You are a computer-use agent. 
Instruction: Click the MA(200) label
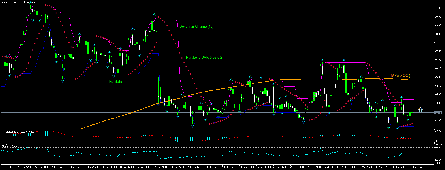(400, 76)
